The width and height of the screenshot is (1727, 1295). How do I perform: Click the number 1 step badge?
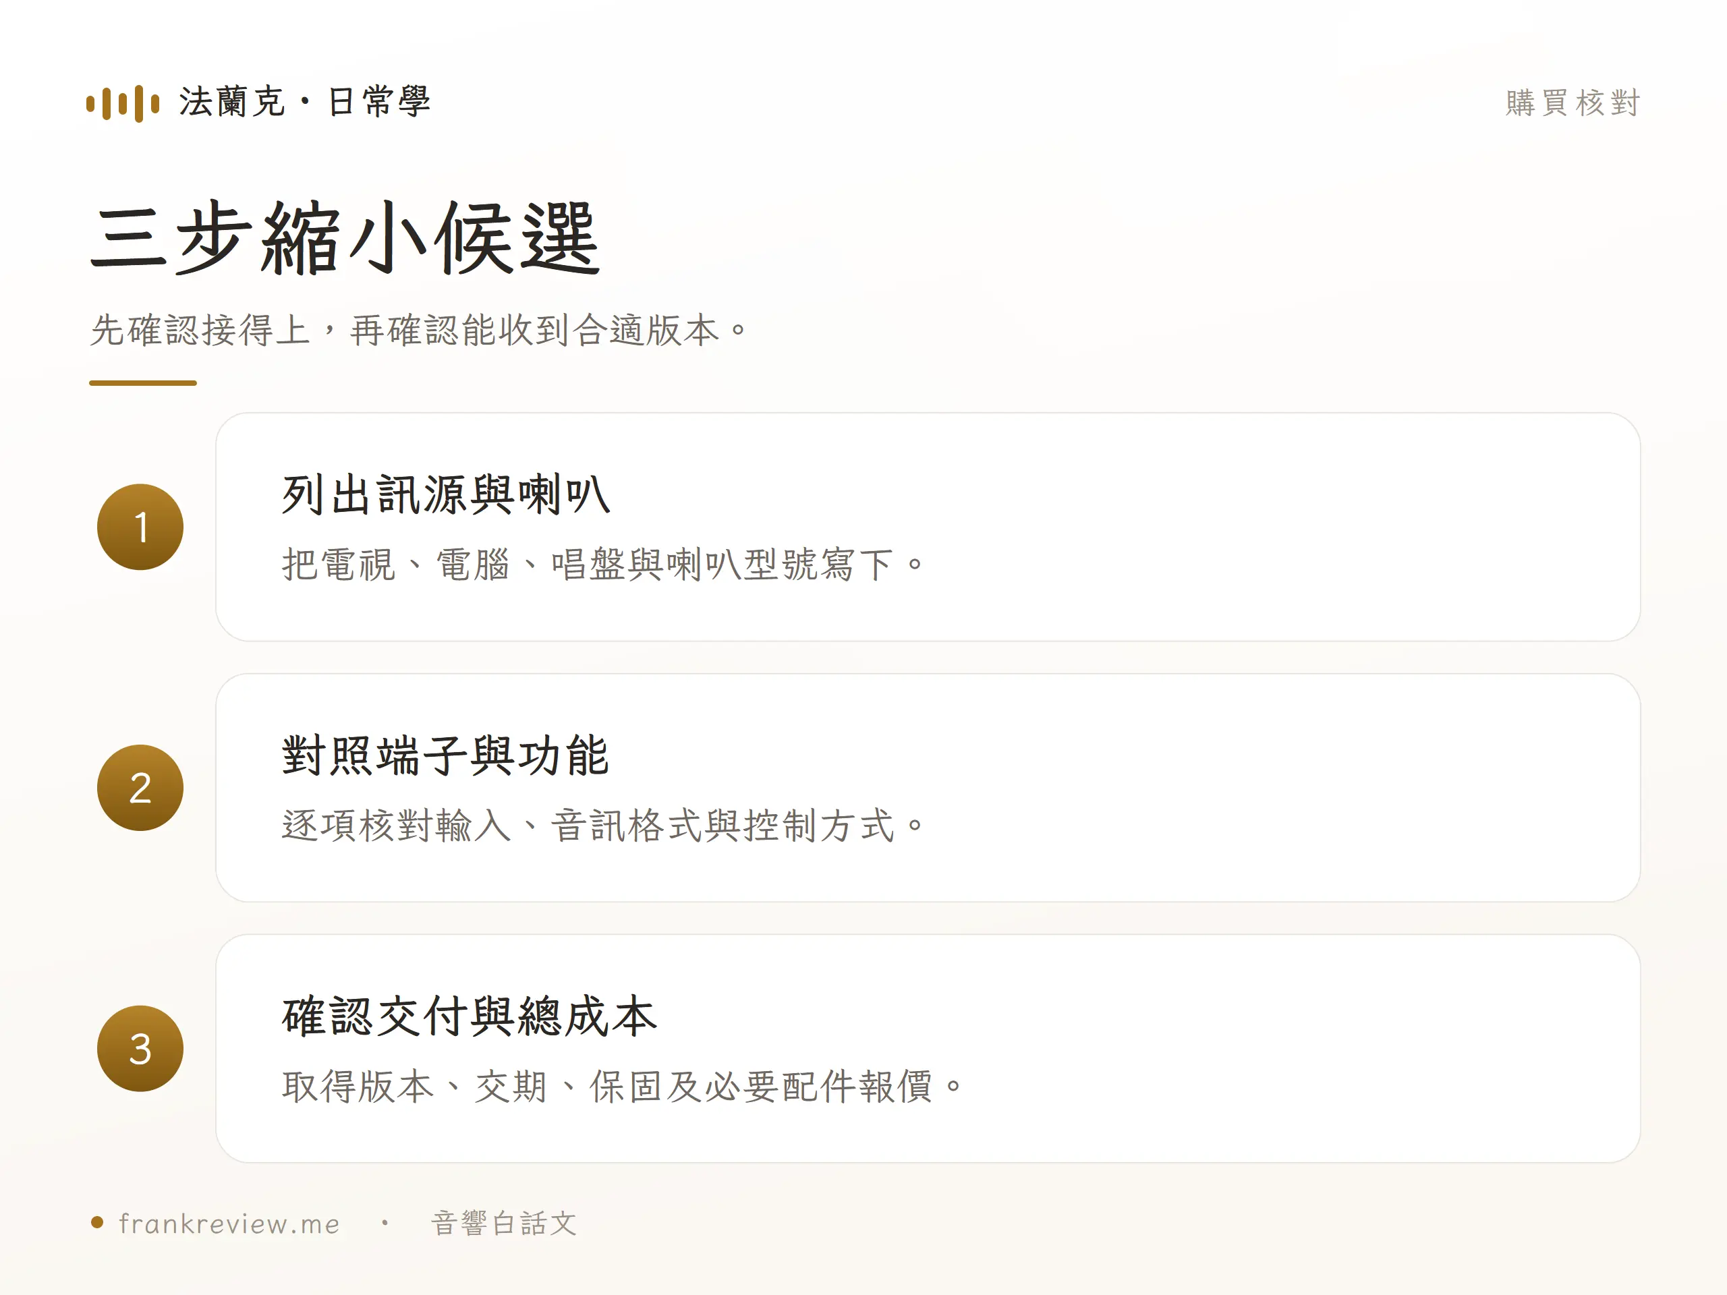[x=140, y=527]
